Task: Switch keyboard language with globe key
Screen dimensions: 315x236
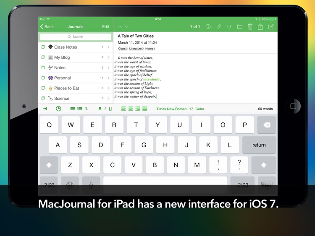Action: point(70,185)
